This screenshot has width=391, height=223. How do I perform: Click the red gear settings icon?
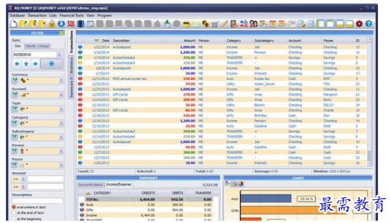(359, 24)
